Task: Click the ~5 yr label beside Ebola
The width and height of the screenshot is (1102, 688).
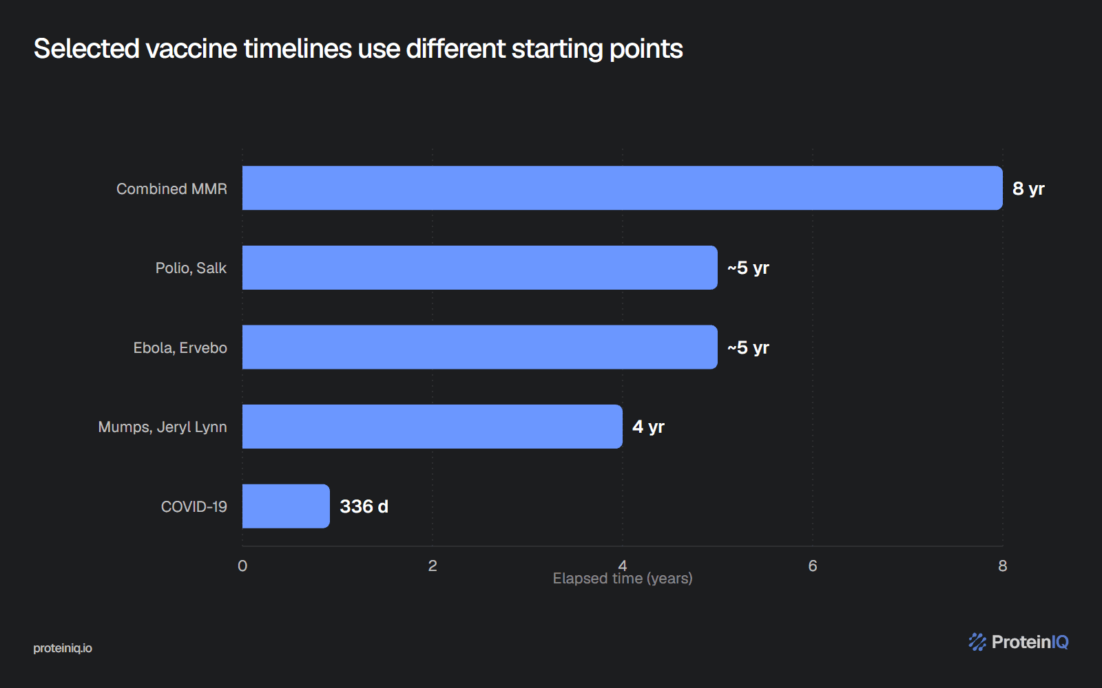Action: [748, 347]
